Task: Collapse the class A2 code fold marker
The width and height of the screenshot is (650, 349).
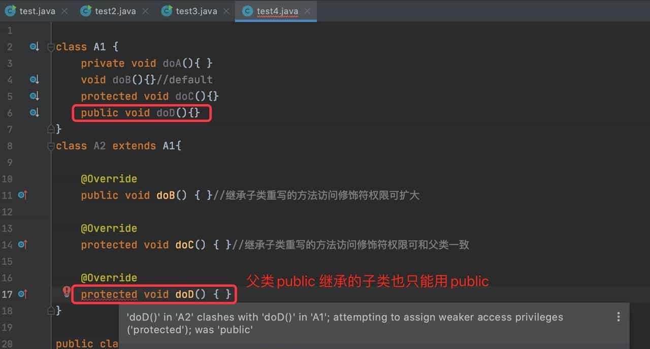Action: tap(51, 145)
